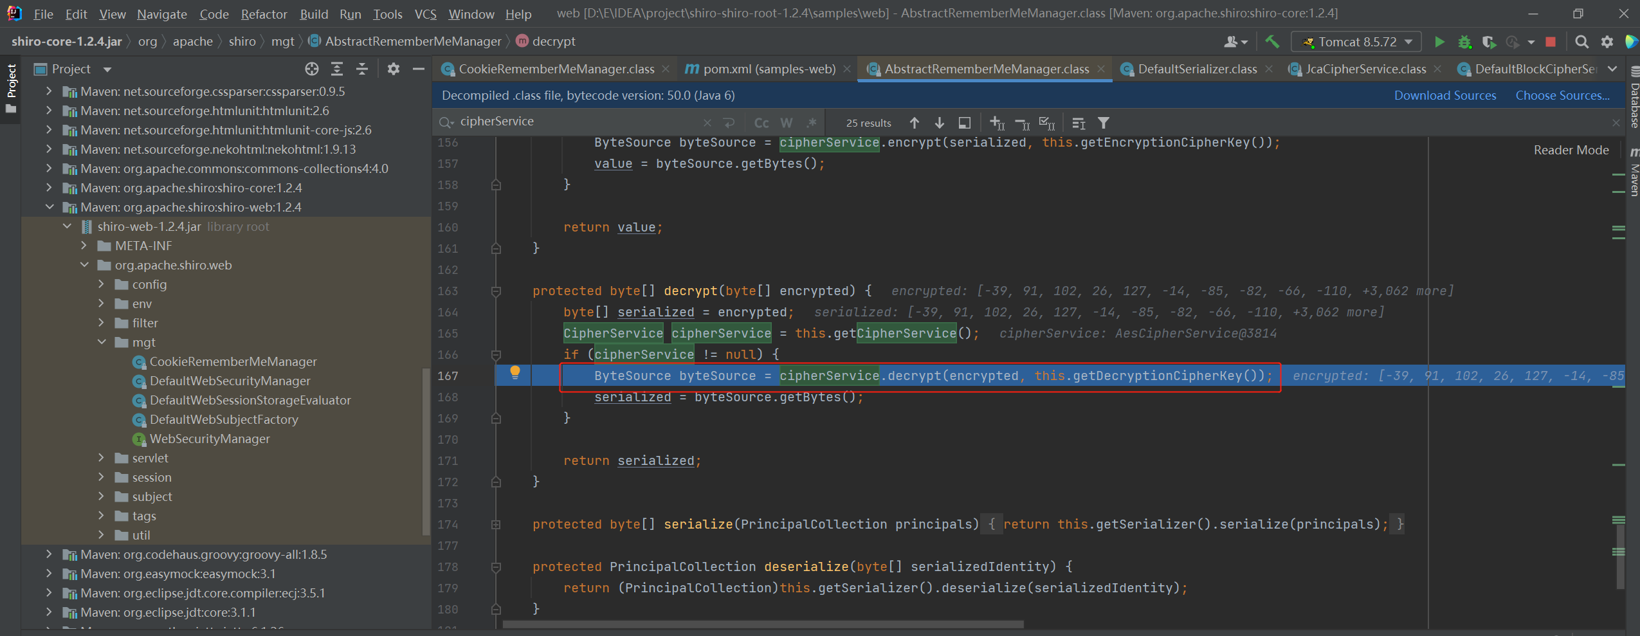Click the cipherService search input field
The height and width of the screenshot is (636, 1640).
[x=579, y=122]
